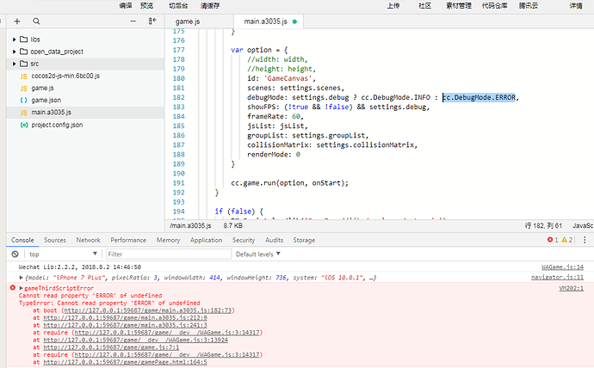The width and height of the screenshot is (594, 368).
Task: Open the Application tab
Action: pyautogui.click(x=206, y=240)
